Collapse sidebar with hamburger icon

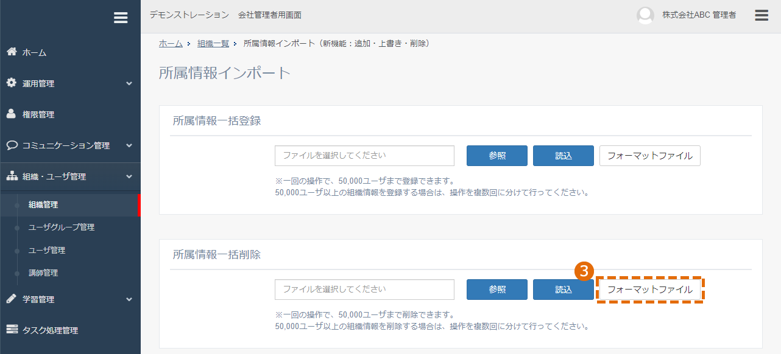(x=121, y=18)
